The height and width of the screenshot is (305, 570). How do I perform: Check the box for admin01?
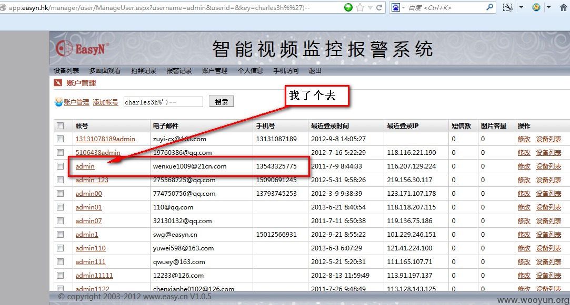(61, 207)
